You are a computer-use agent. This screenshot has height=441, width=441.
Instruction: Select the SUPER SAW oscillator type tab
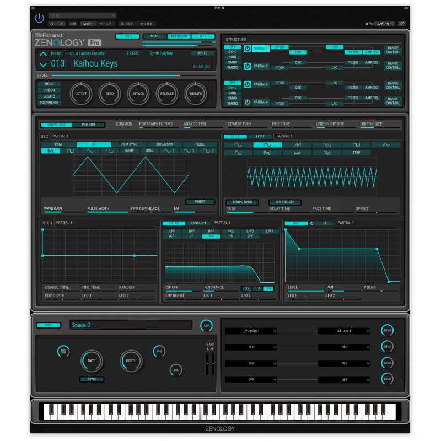164,144
